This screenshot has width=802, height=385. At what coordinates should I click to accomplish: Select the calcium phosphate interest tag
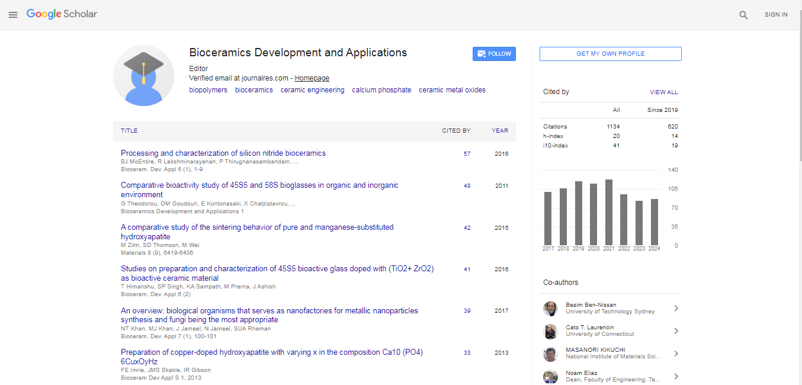click(x=381, y=90)
